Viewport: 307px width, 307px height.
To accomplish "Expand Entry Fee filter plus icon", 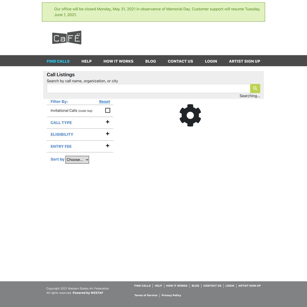I will click(107, 146).
